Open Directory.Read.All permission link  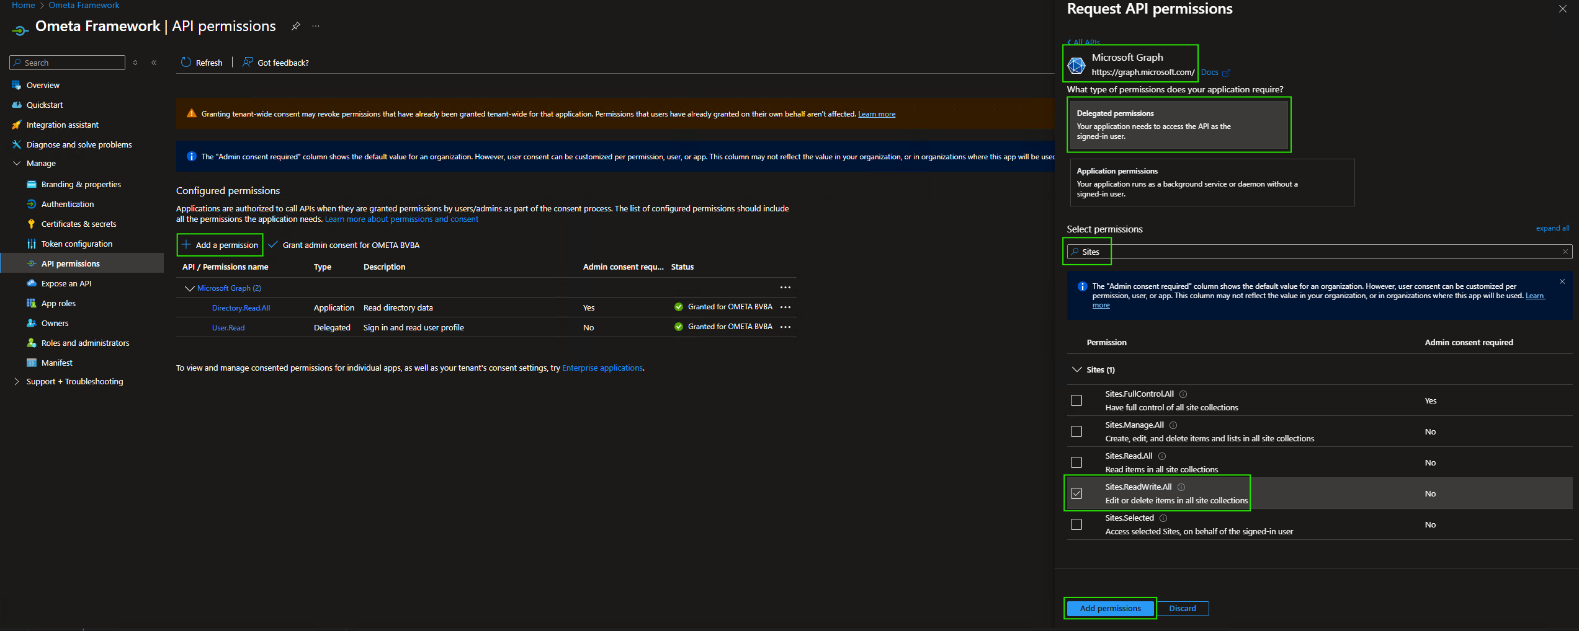pyautogui.click(x=241, y=308)
